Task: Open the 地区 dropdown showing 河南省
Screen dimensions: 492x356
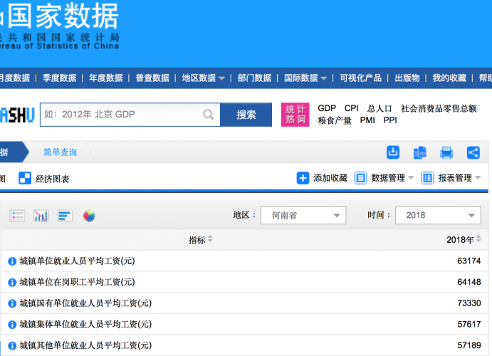Action: [x=303, y=215]
